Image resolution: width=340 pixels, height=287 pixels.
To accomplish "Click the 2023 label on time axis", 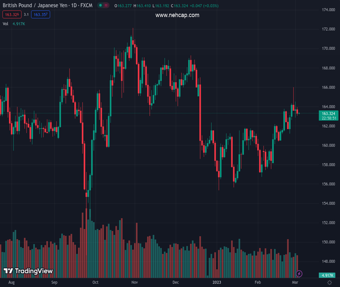I will (x=216, y=283).
